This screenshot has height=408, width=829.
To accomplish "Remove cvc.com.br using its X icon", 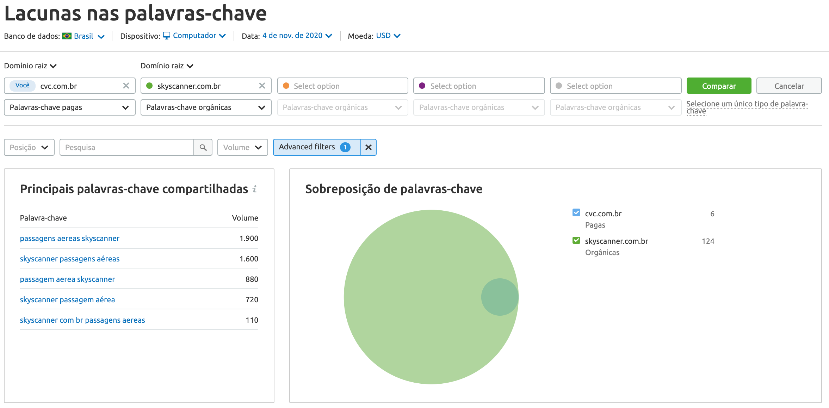I will click(126, 86).
